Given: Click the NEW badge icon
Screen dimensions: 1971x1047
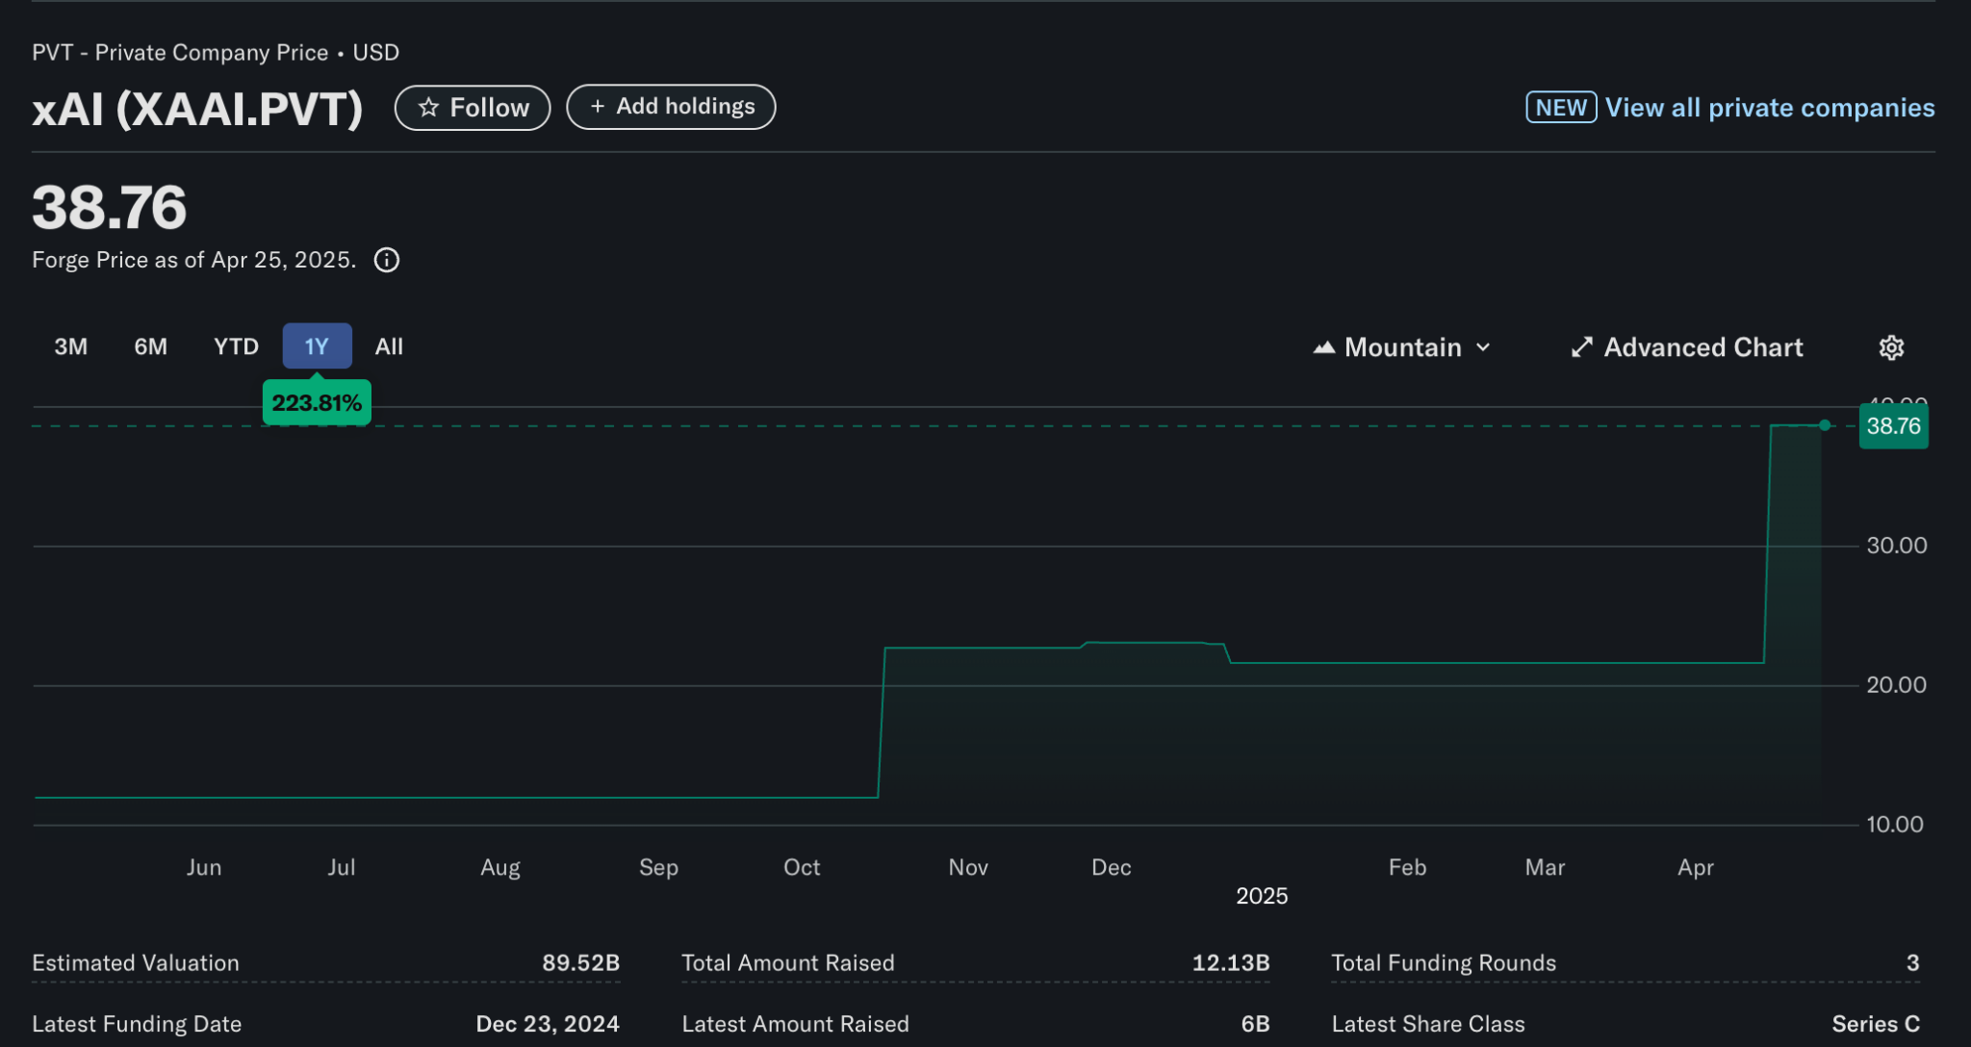Looking at the screenshot, I should point(1560,107).
